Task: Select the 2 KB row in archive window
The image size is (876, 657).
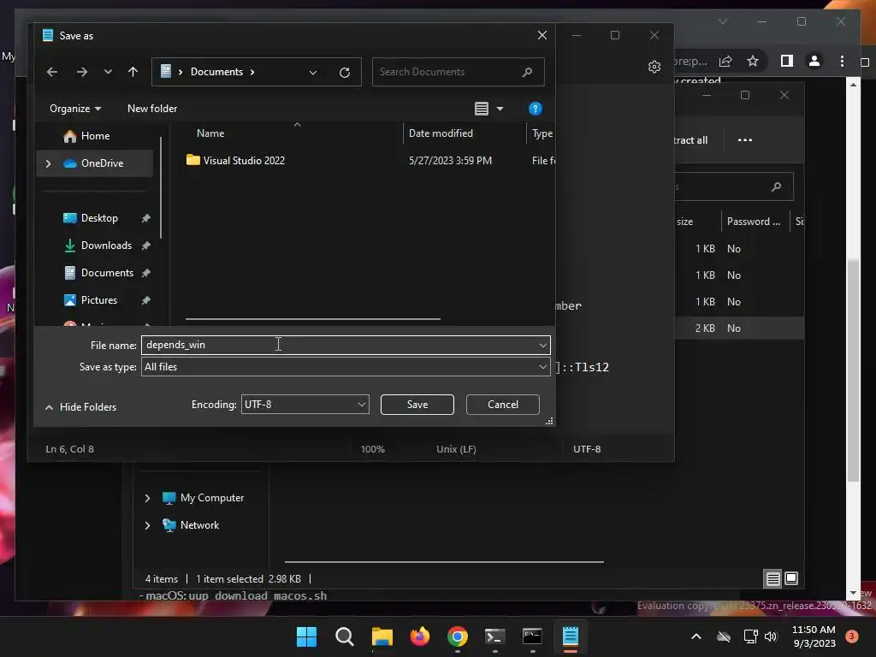Action: pyautogui.click(x=740, y=328)
